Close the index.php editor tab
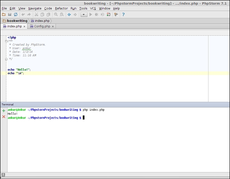The width and height of the screenshot is (230, 179). 24,27
